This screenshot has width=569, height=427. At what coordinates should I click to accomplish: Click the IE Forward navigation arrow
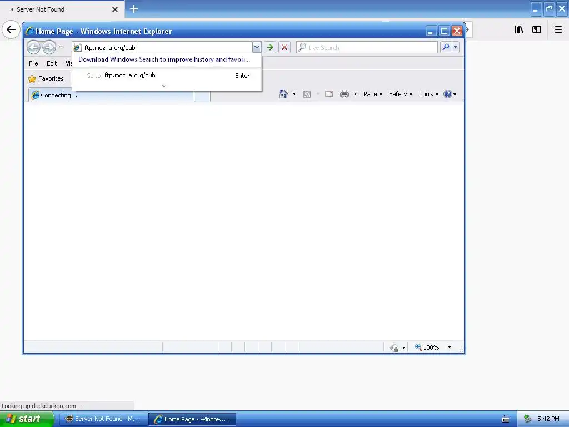(x=49, y=47)
